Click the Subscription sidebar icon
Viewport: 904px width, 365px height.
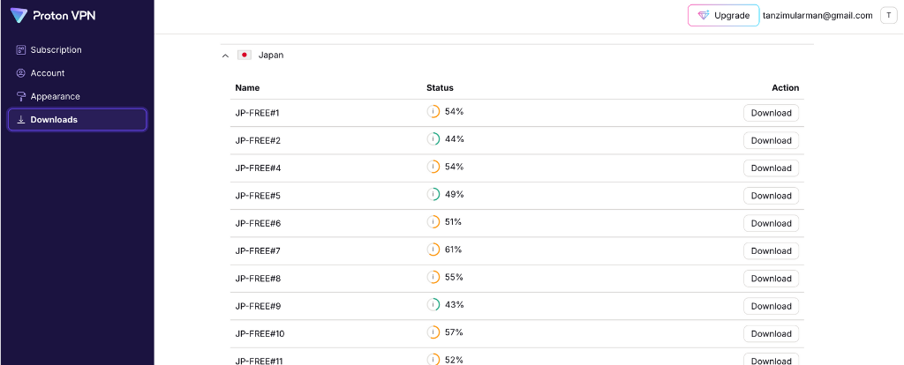coord(21,50)
